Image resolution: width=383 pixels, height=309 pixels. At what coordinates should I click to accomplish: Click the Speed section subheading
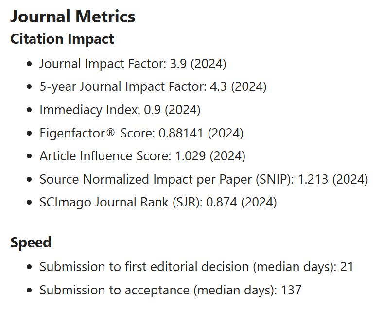tap(31, 242)
